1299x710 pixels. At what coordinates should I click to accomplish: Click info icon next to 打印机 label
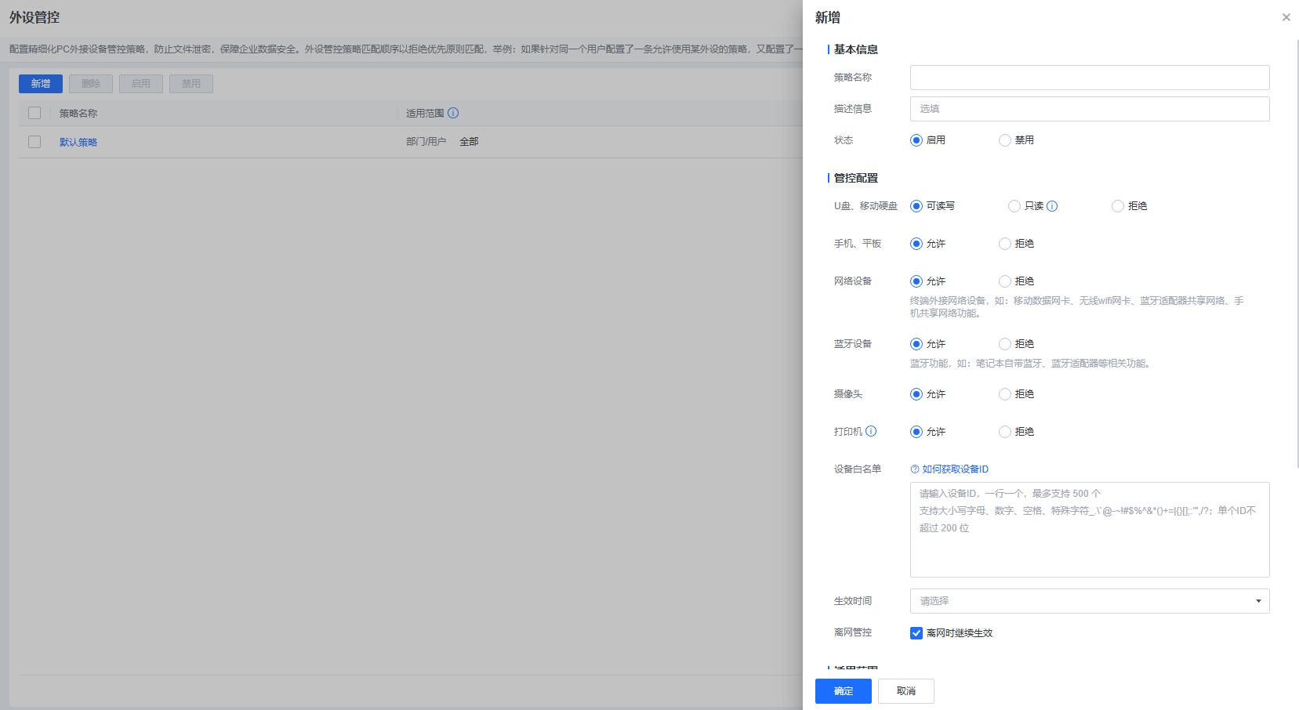point(871,431)
